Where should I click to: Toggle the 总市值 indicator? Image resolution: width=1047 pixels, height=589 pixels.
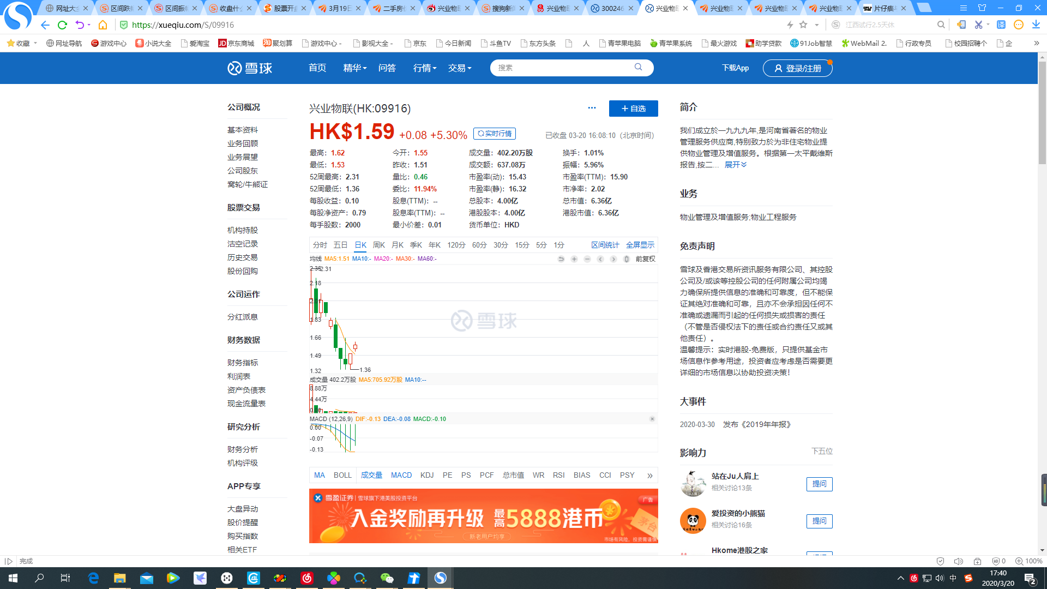[x=513, y=475]
